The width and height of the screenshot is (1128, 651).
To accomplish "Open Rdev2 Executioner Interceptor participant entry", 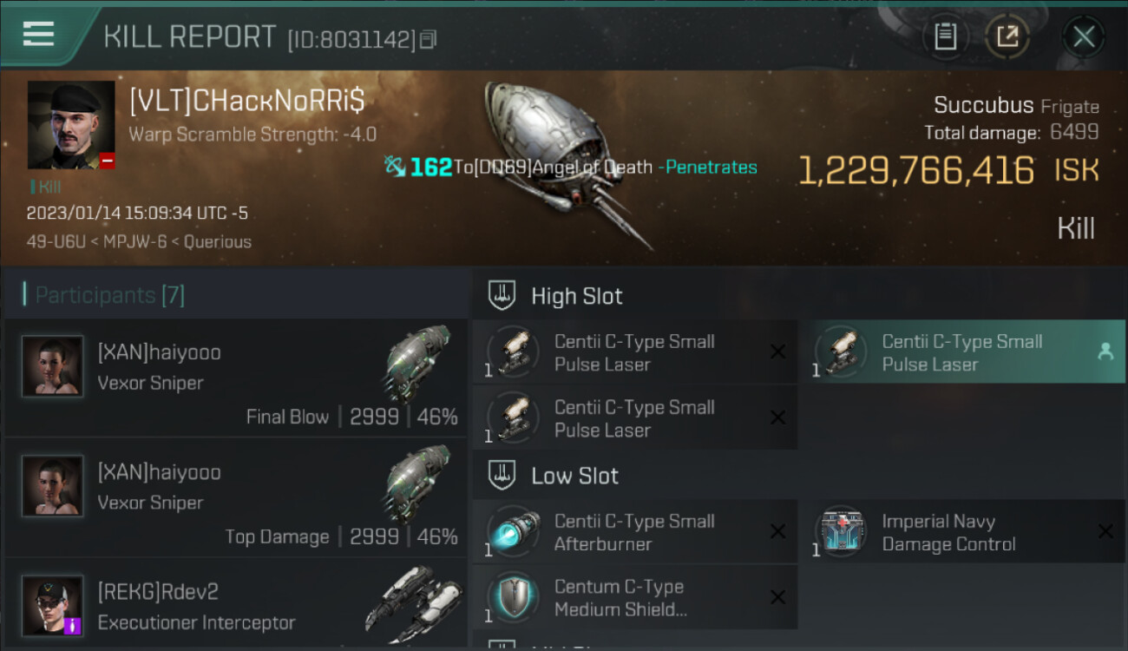I will click(x=235, y=605).
